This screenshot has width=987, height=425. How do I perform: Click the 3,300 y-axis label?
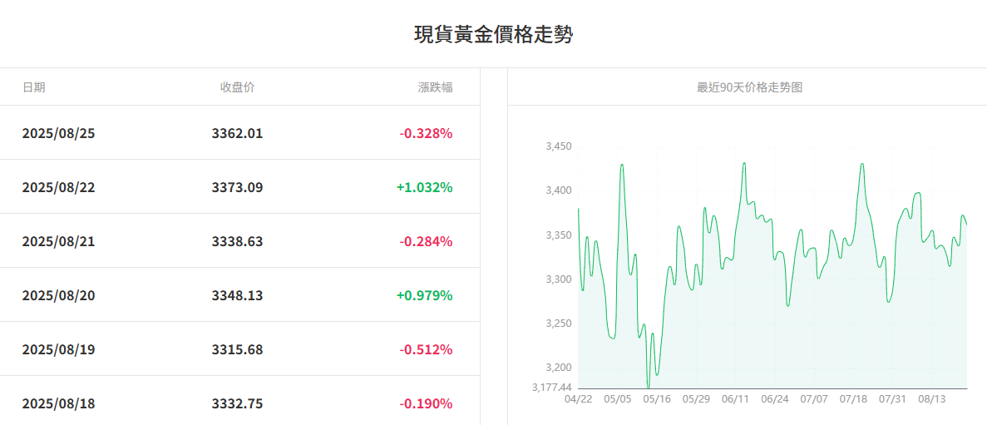coord(558,279)
